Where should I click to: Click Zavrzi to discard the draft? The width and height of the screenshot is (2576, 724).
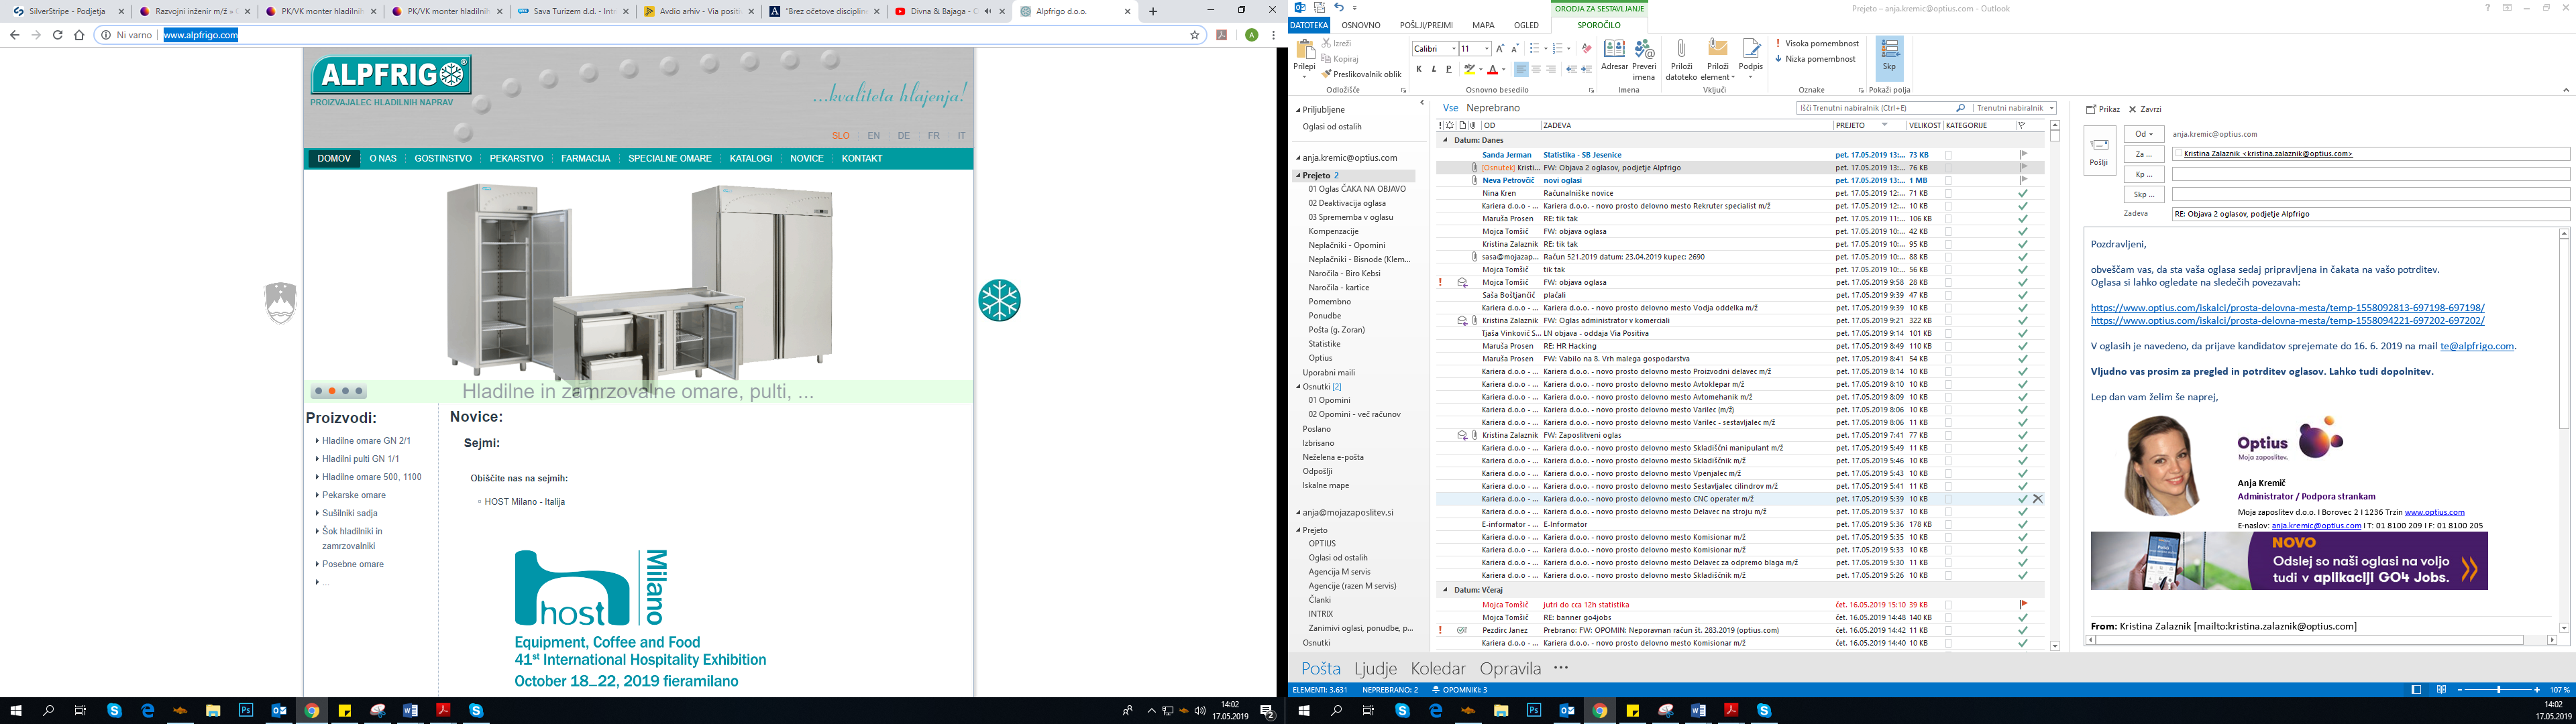coord(2145,109)
